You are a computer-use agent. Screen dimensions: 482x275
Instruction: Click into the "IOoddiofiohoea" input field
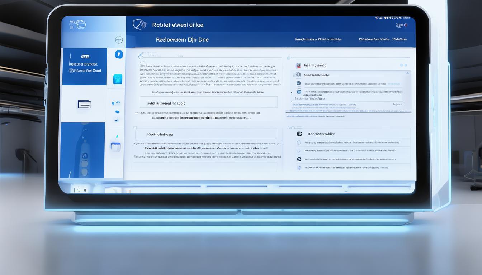pos(206,134)
